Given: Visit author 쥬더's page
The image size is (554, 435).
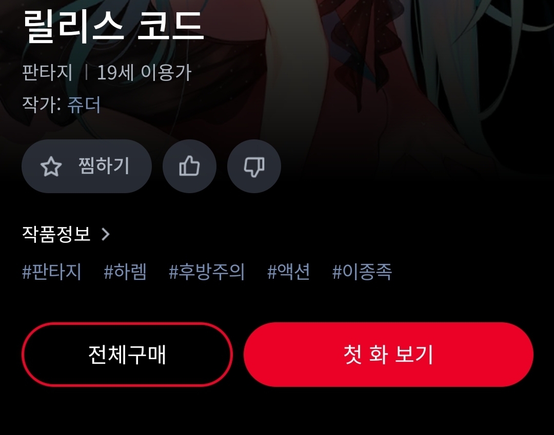Looking at the screenshot, I should pos(84,105).
